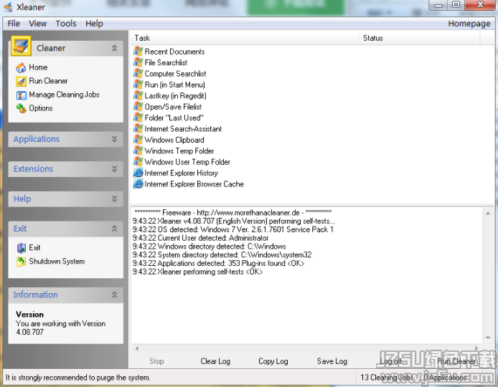Click the Run Cleaner sidebar icon
The height and width of the screenshot is (387, 498).
pyautogui.click(x=21, y=81)
